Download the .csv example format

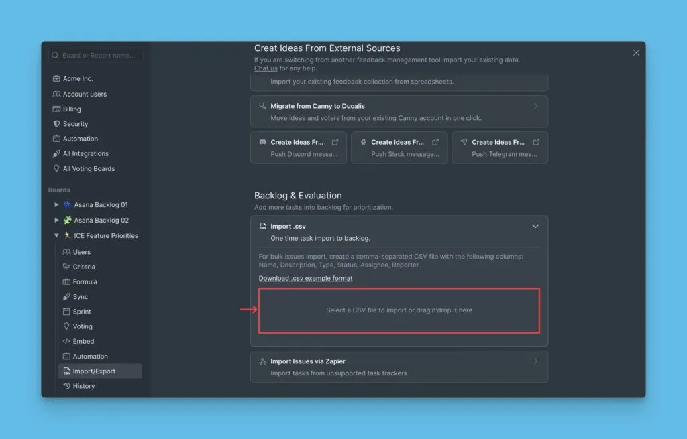pos(306,277)
